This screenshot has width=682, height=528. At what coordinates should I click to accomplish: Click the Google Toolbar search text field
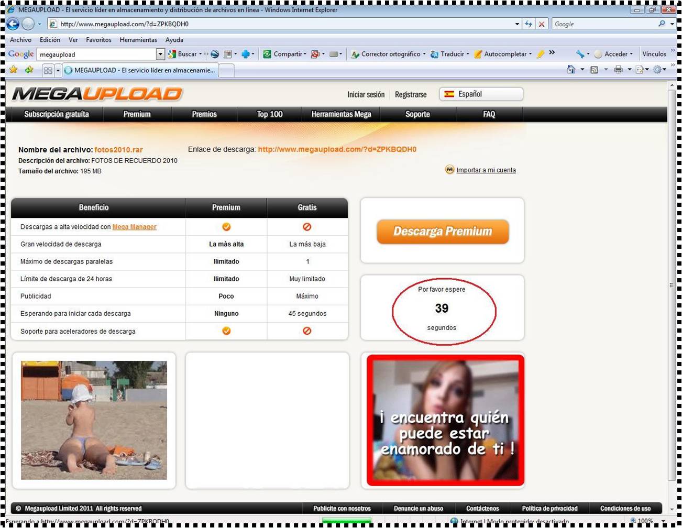[x=97, y=54]
